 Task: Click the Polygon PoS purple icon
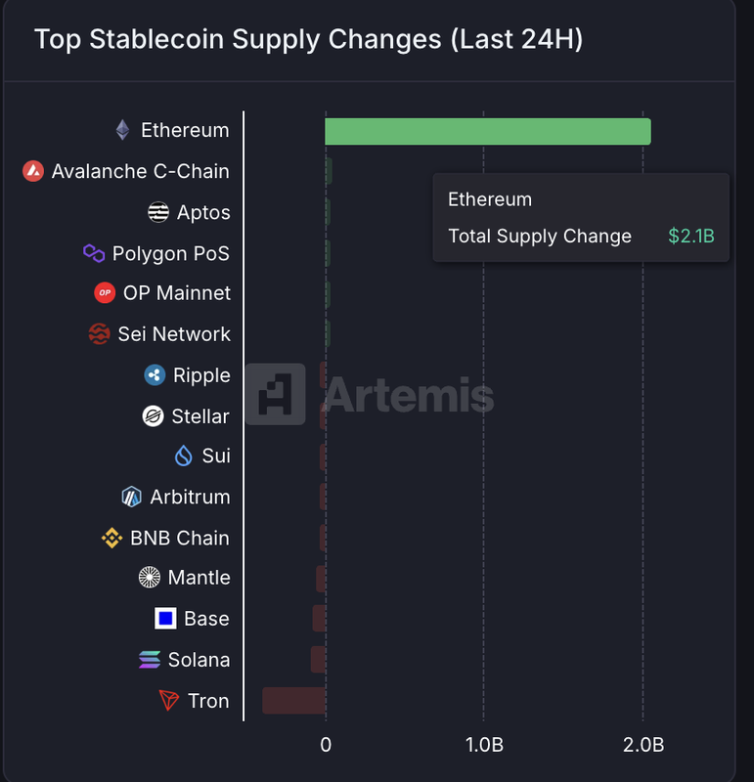[x=94, y=253]
